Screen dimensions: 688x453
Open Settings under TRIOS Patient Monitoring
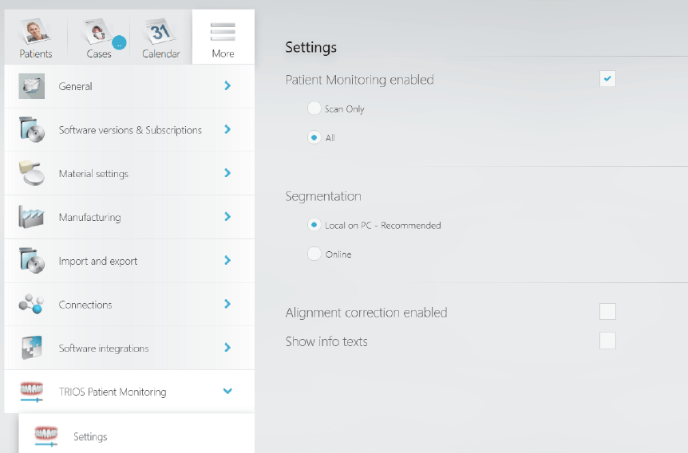[136, 434]
